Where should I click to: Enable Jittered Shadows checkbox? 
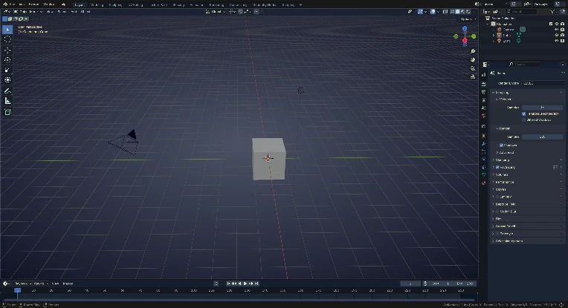(524, 120)
